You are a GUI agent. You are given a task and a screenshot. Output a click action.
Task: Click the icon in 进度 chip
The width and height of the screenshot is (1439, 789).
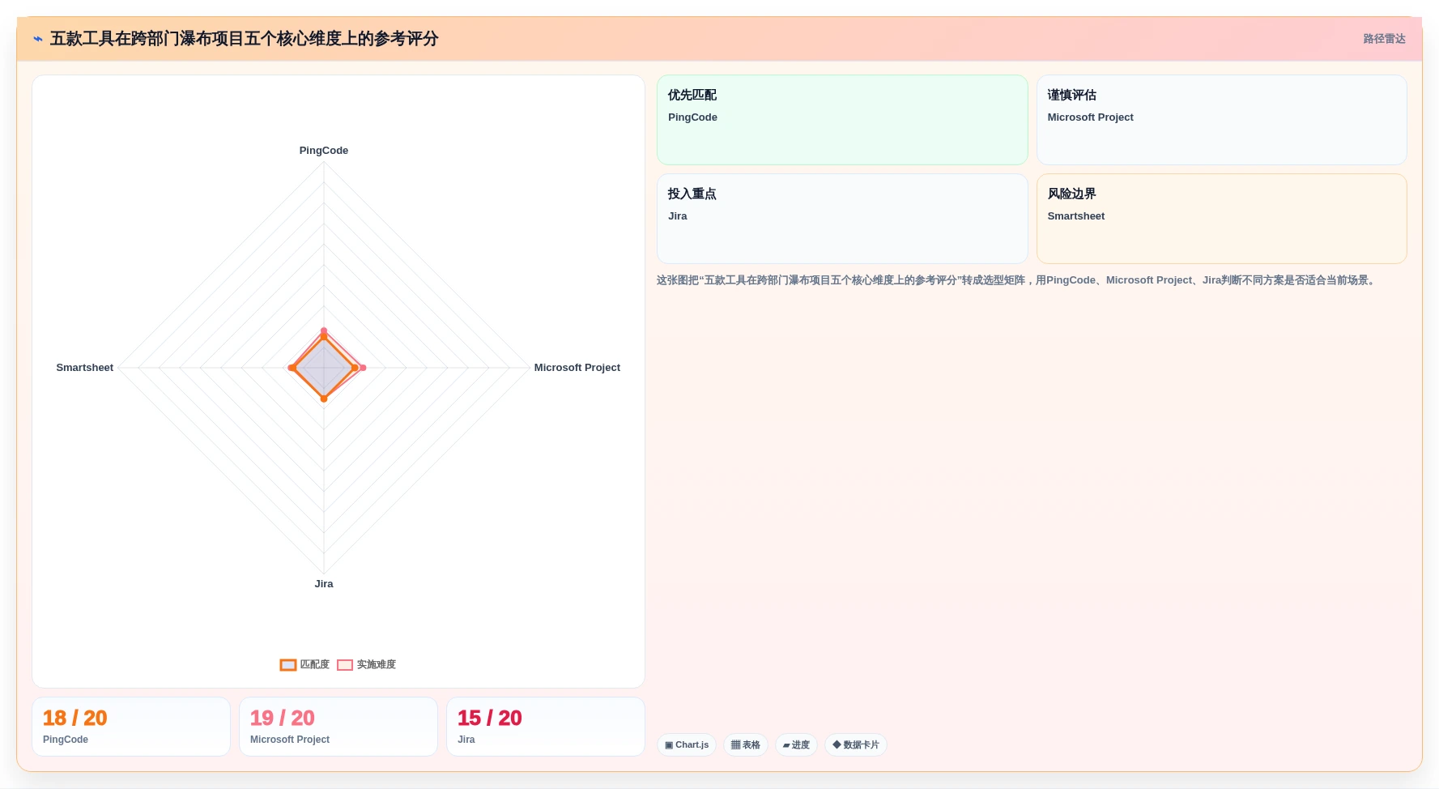(786, 745)
